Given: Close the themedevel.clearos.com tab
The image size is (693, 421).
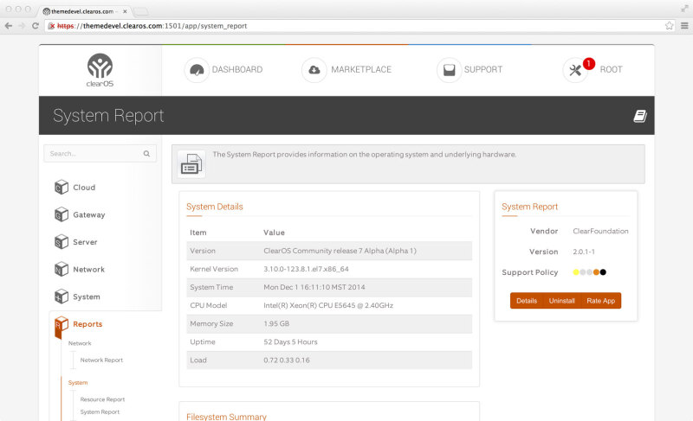Looking at the screenshot, I should click(x=125, y=11).
